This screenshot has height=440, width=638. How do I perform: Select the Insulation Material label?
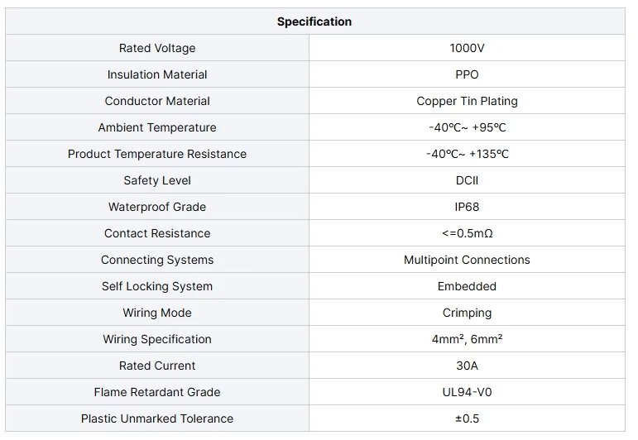tap(157, 74)
